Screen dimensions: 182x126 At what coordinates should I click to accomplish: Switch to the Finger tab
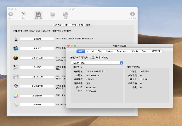(x=145, y=51)
